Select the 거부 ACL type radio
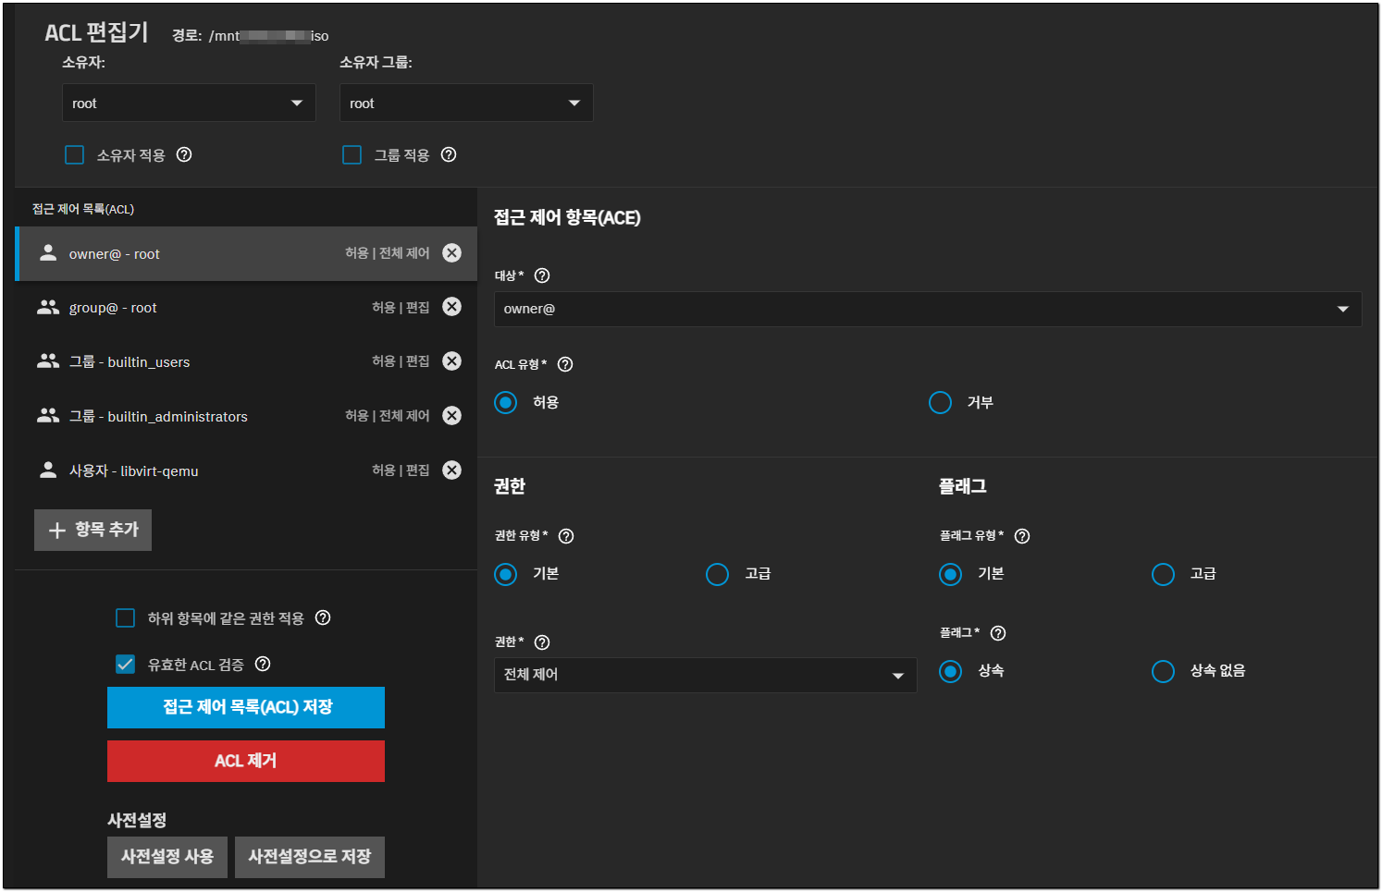This screenshot has width=1382, height=892. [940, 403]
